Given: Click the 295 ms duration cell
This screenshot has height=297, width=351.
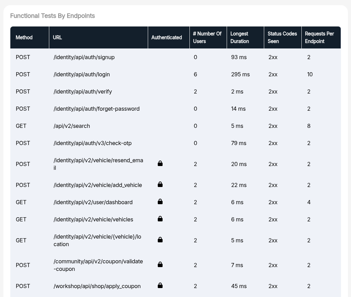Looking at the screenshot, I should [x=240, y=74].
